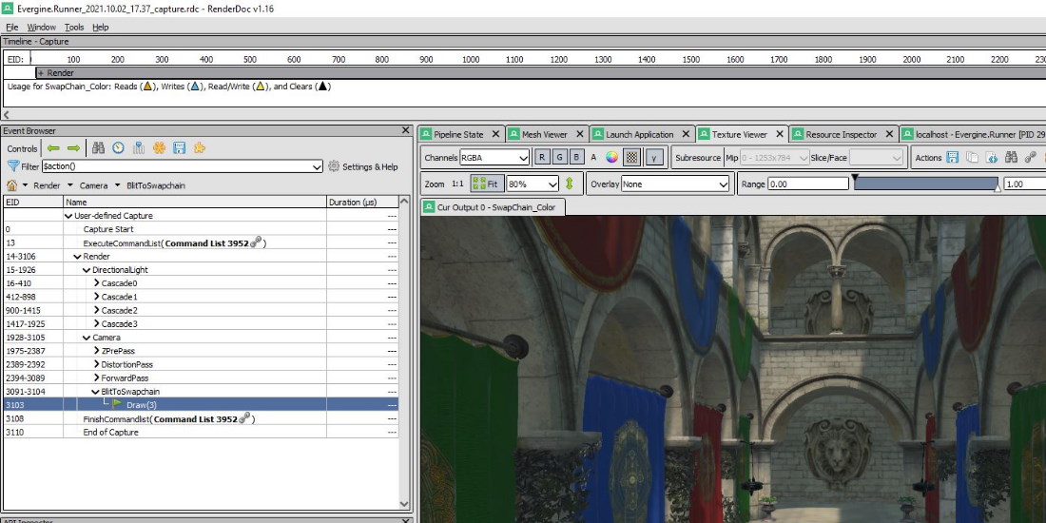Toggle the R red channel button
This screenshot has height=523, width=1046.
(x=542, y=158)
